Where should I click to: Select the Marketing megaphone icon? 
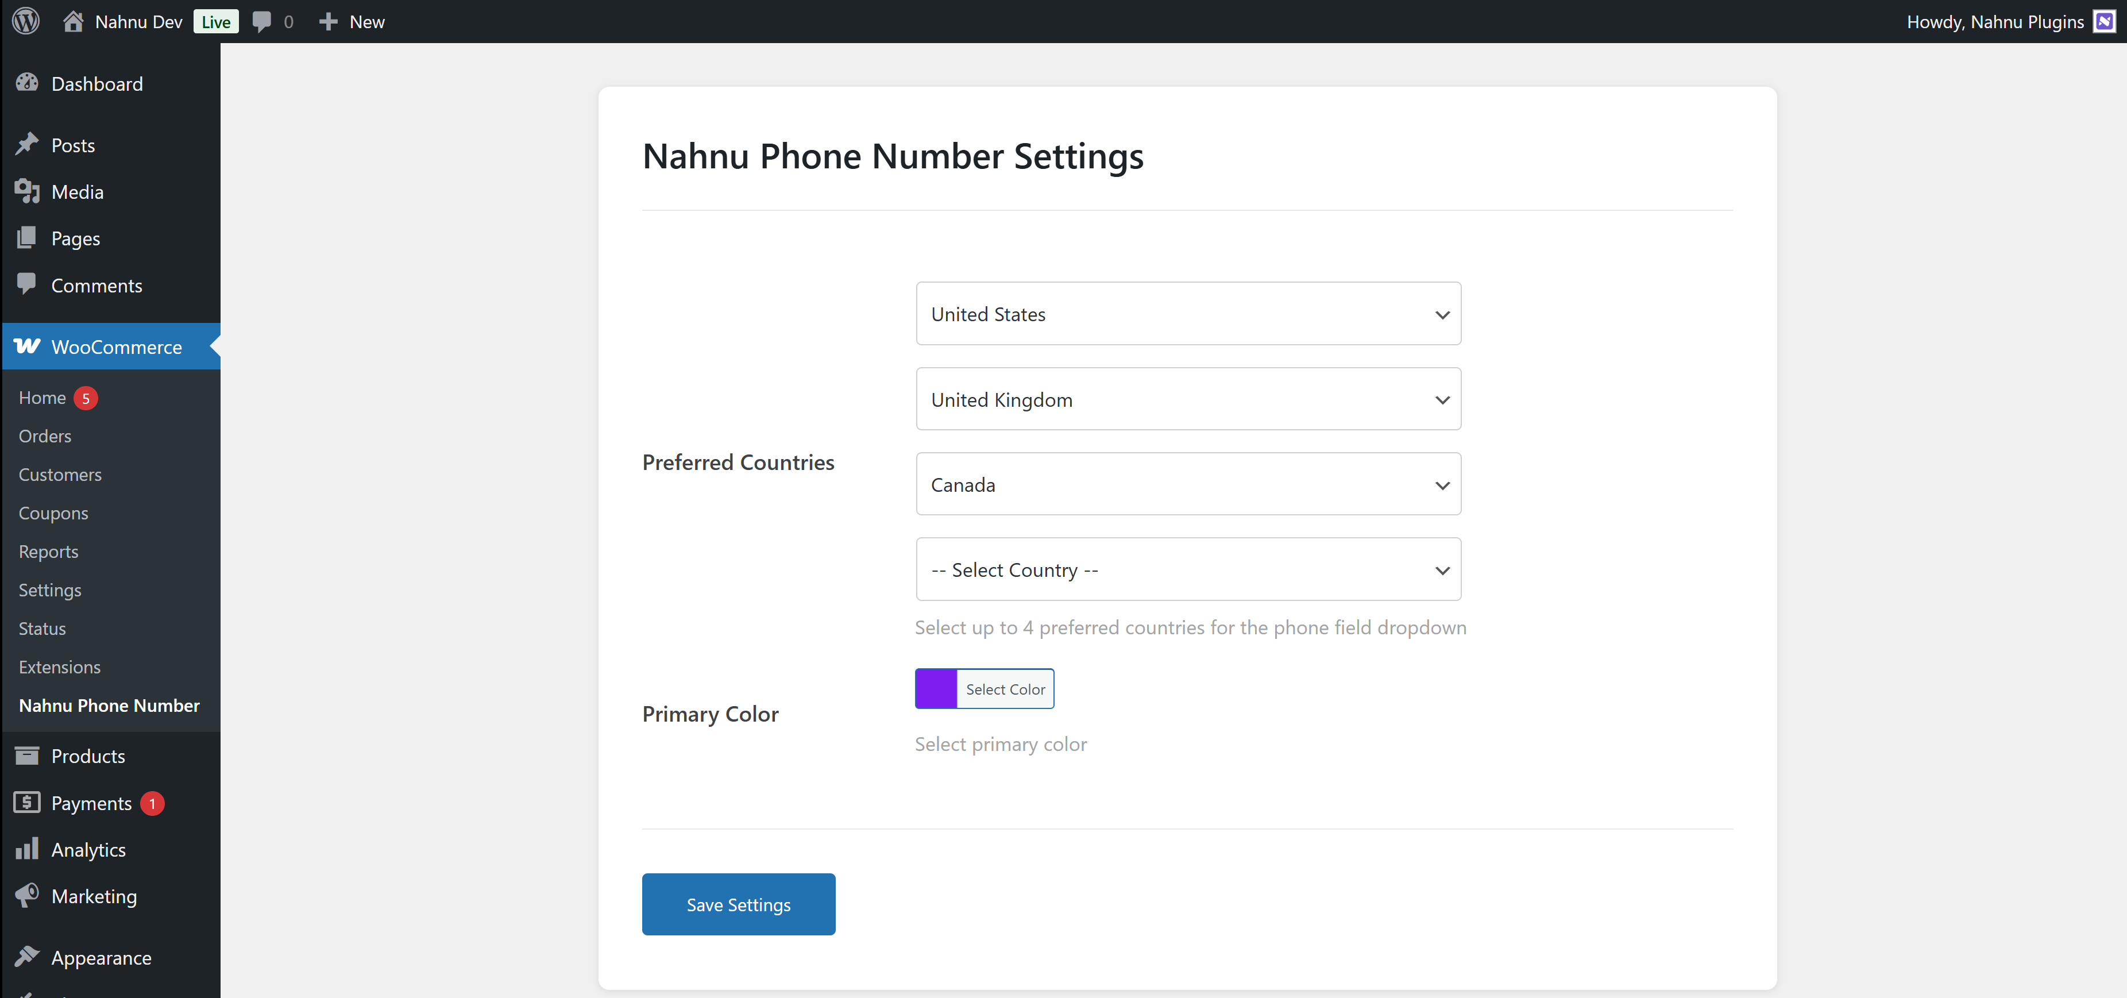click(x=27, y=896)
